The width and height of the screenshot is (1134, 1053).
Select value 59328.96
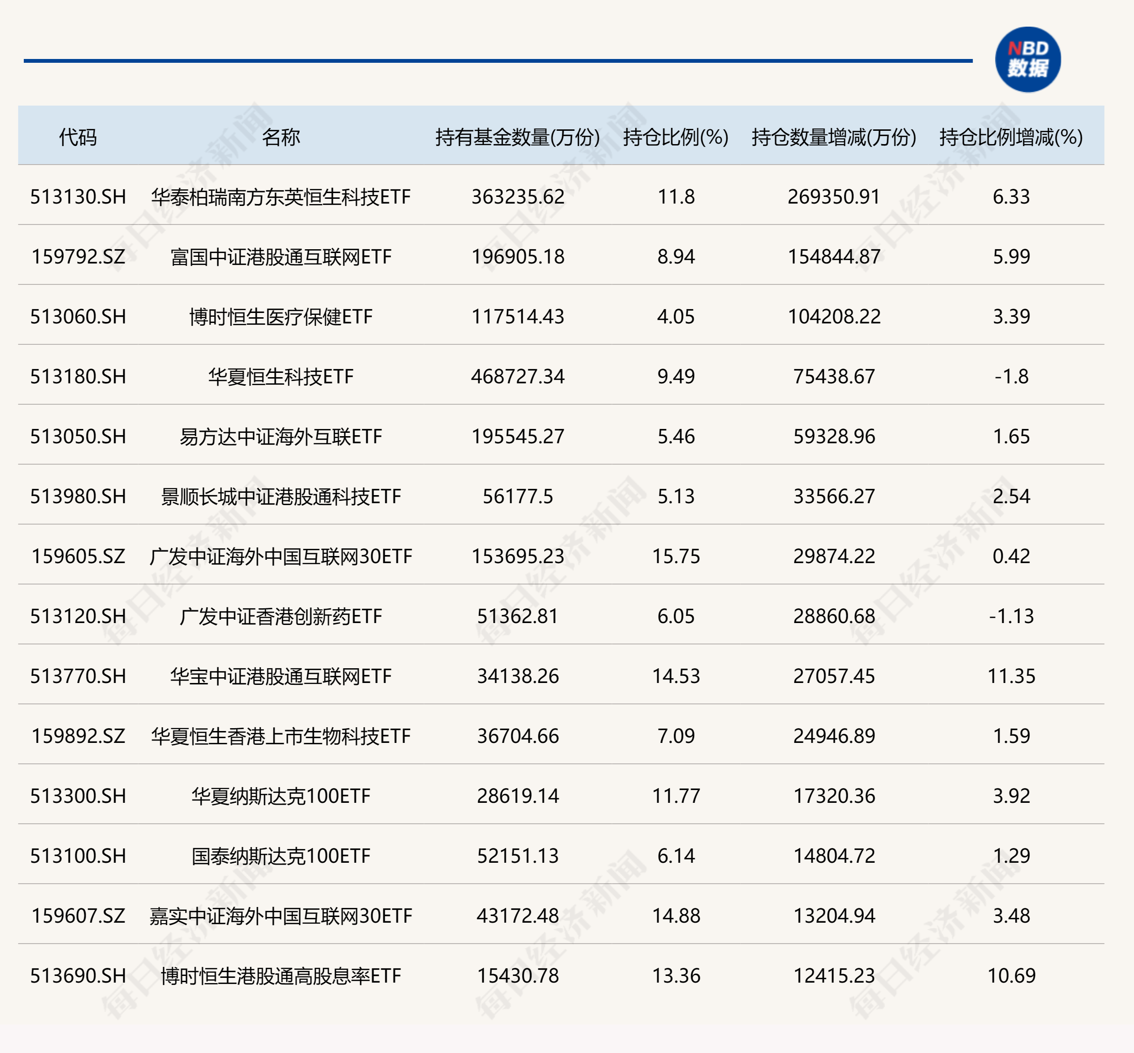click(834, 437)
